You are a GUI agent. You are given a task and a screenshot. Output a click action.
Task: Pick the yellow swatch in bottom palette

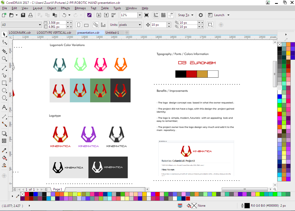pos(79,194)
